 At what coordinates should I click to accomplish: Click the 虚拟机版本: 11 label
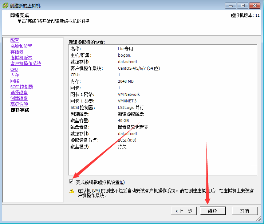pyautogui.click(x=245, y=16)
